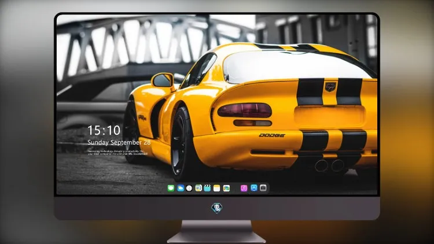Open the Weather app in dock

181,188
